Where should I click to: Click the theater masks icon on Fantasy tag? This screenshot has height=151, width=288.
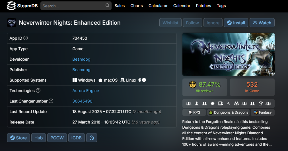(256, 112)
